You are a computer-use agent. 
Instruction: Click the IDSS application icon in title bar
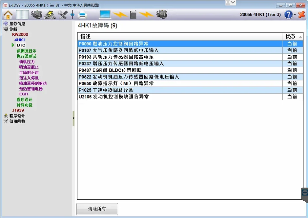point(5,5)
